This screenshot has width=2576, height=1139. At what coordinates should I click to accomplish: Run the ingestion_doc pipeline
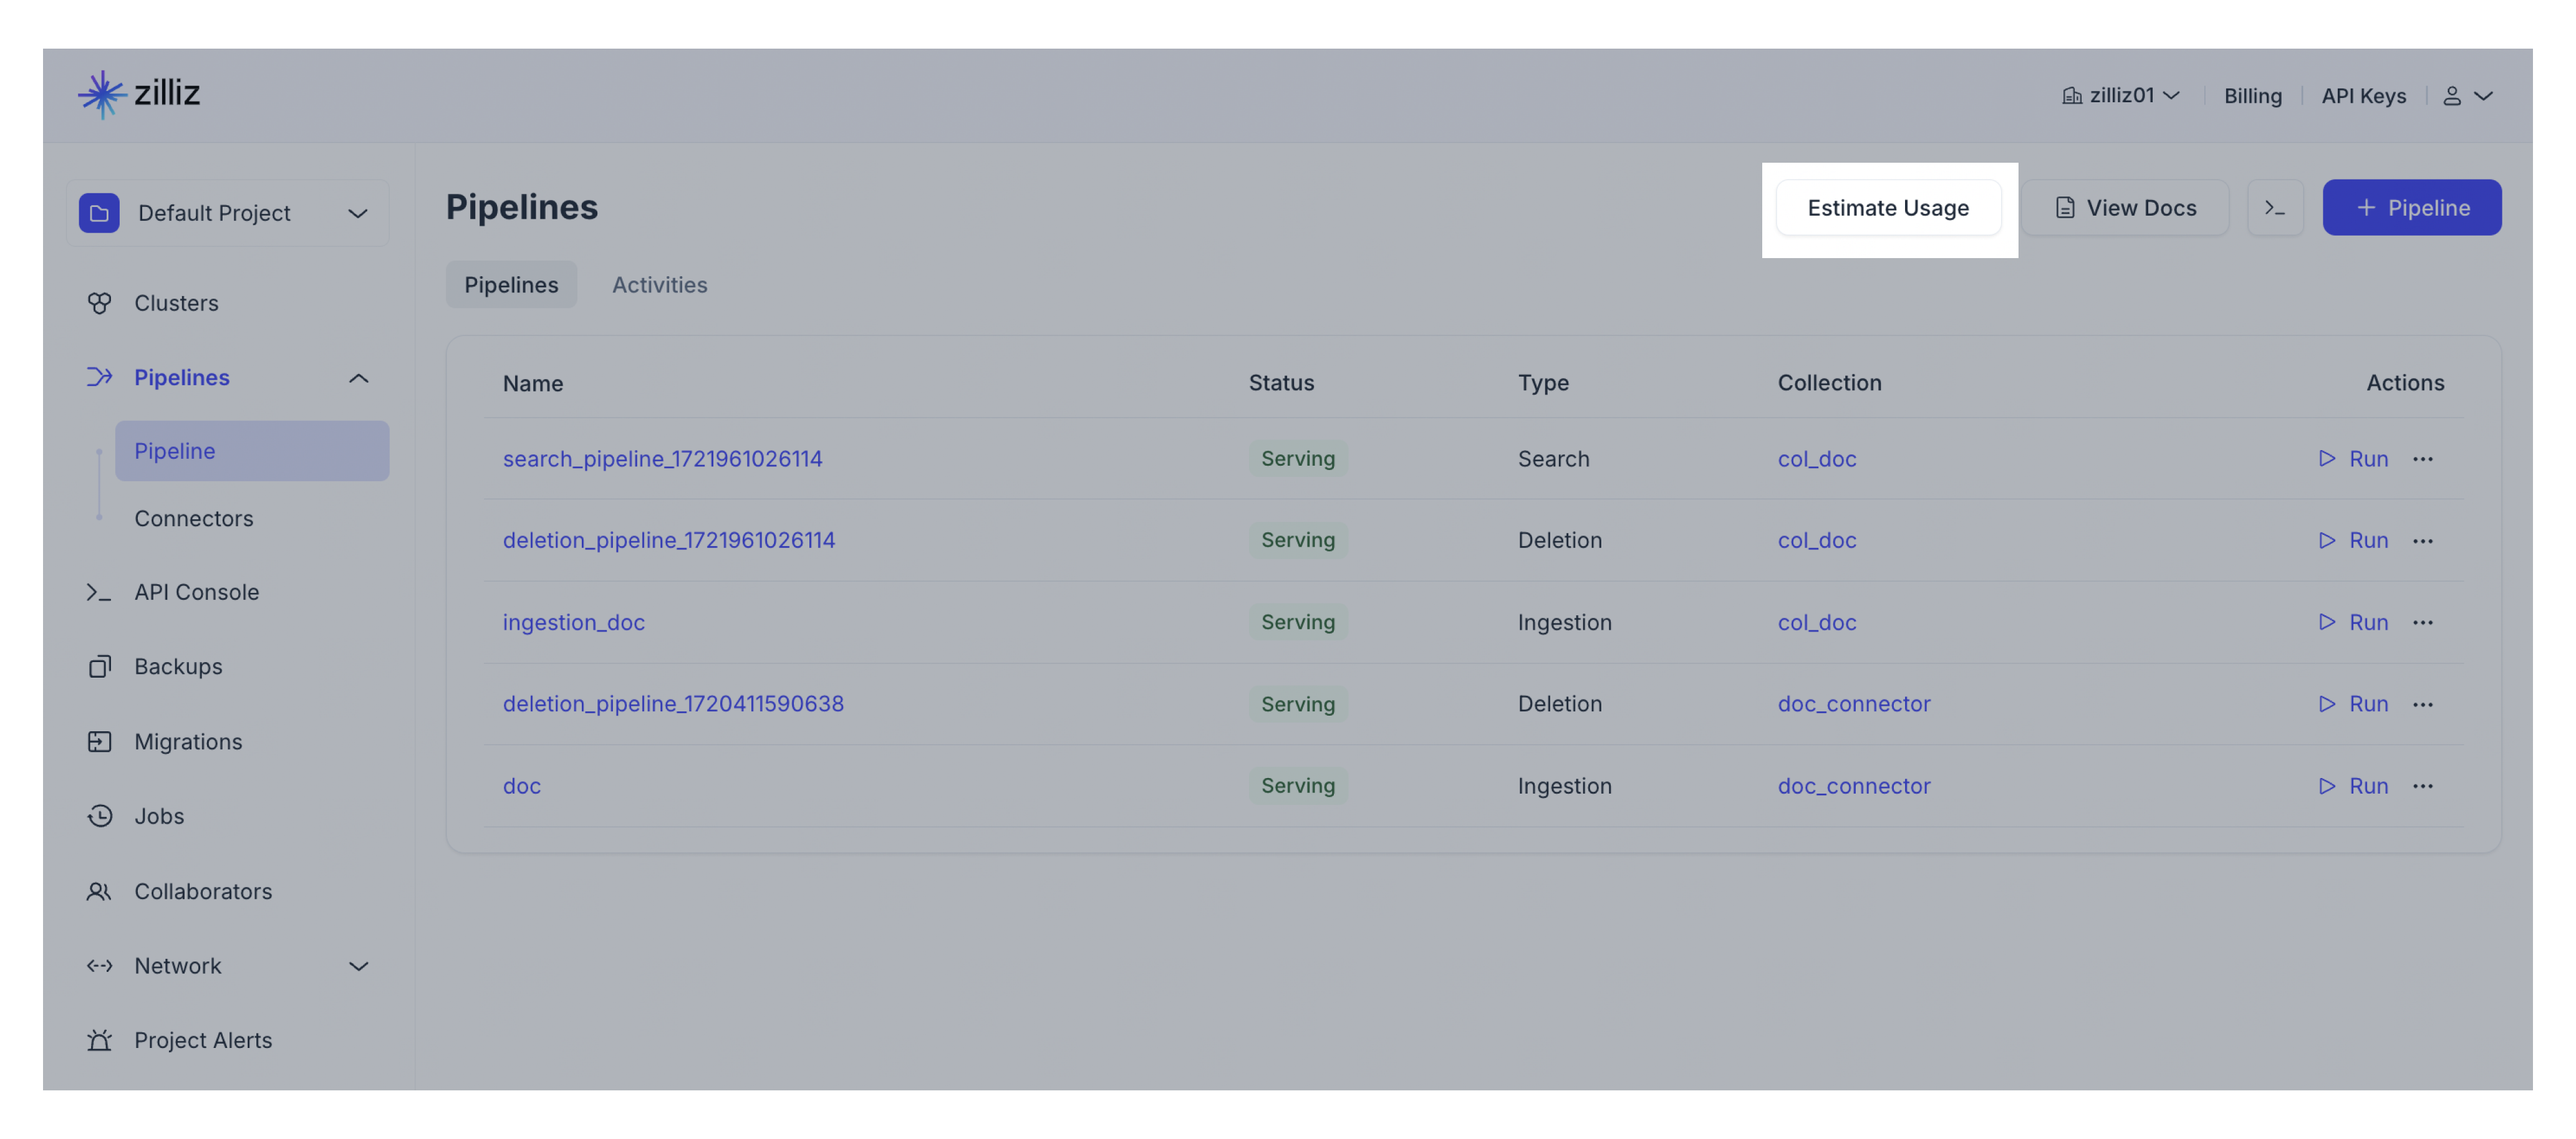click(2353, 622)
